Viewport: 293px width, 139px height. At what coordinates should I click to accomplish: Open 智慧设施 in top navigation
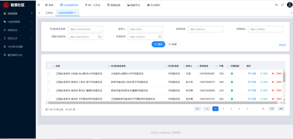pyautogui.click(x=114, y=5)
